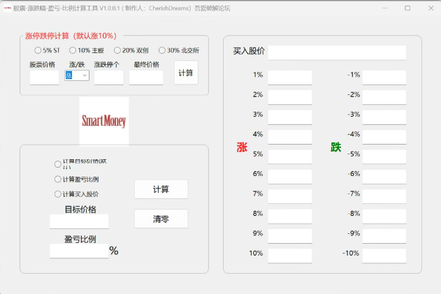Click the SmartMoney logo image

[x=104, y=121]
